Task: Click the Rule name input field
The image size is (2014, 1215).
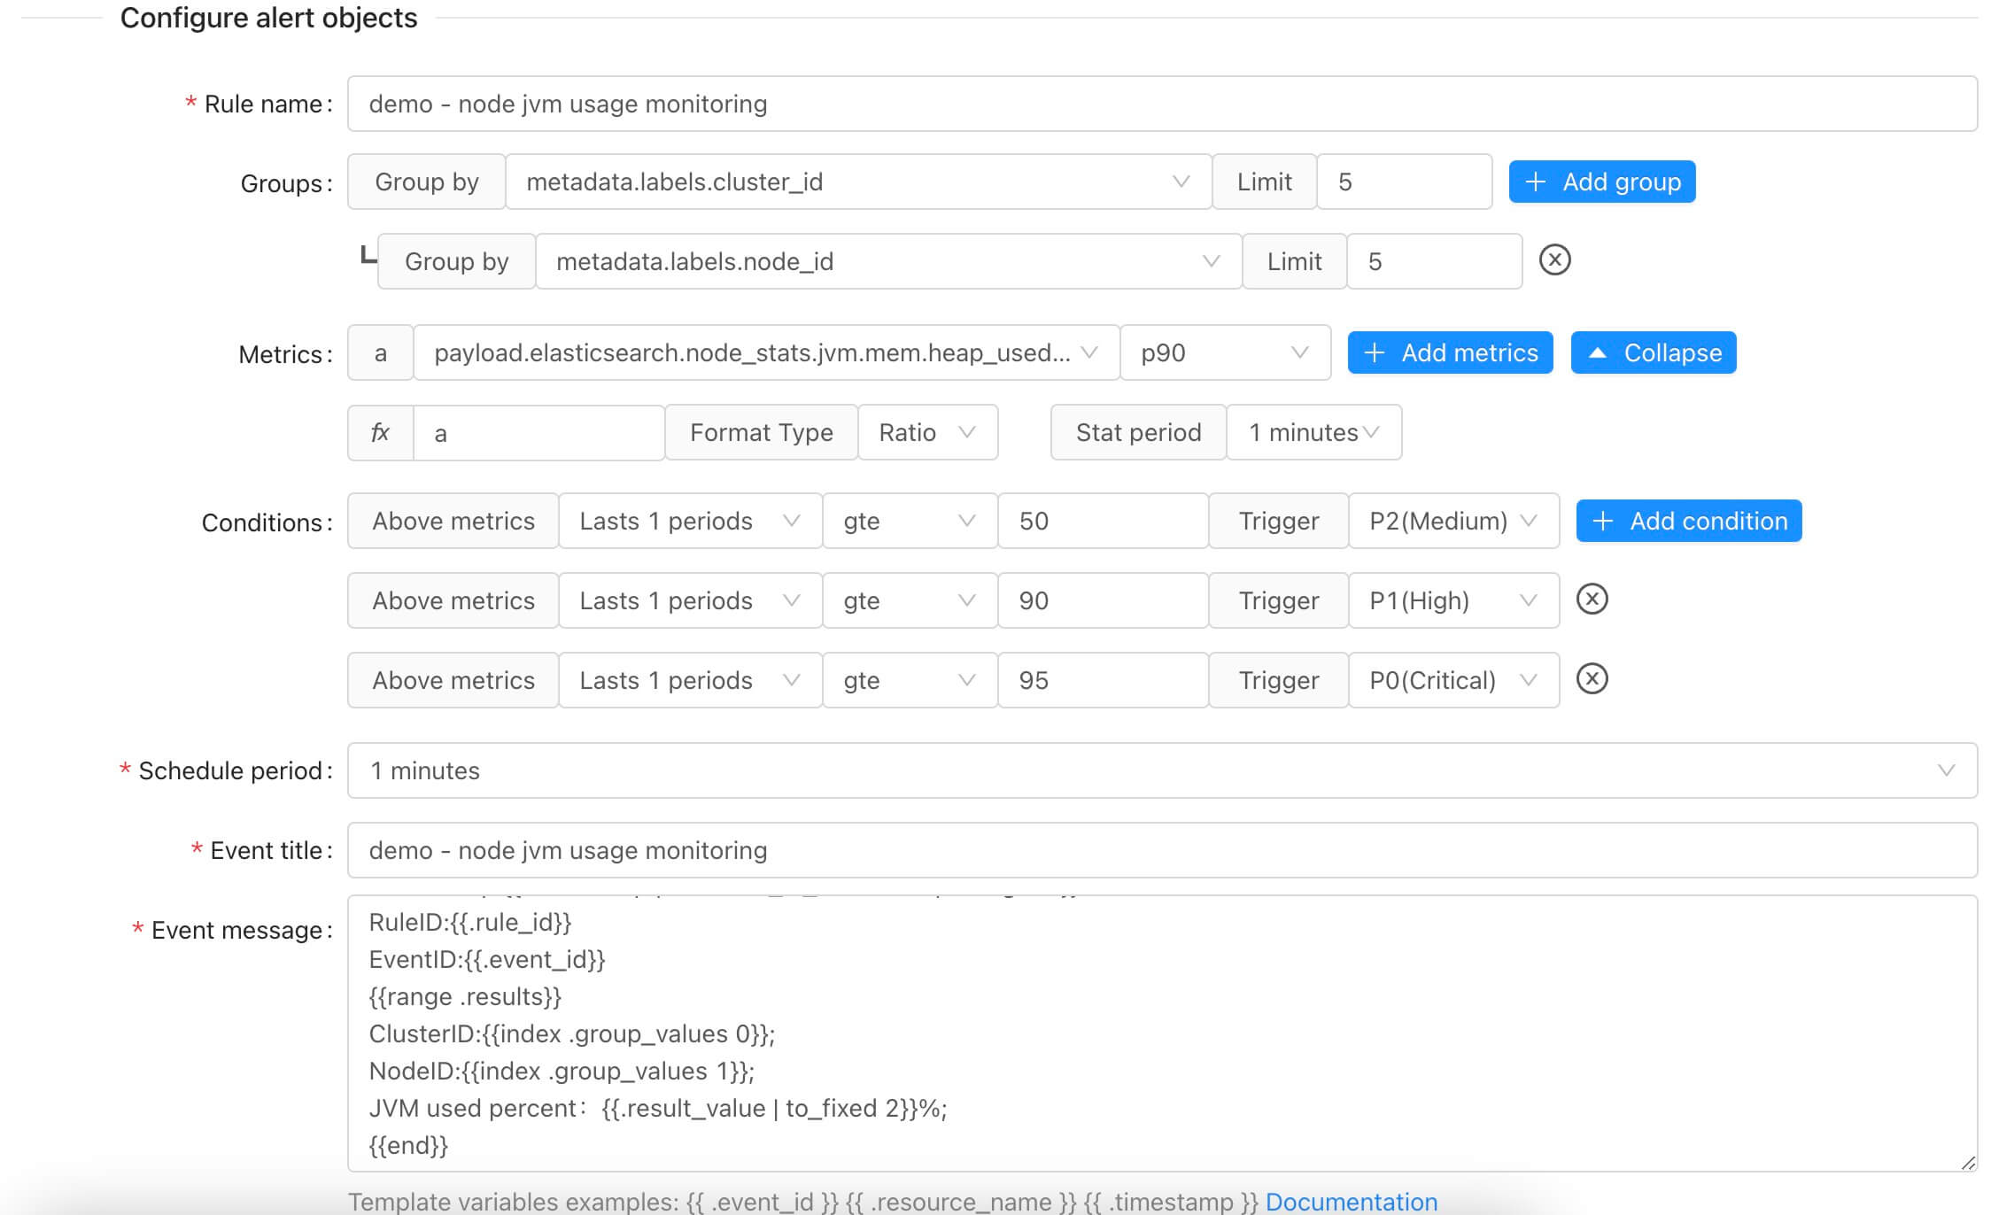Action: (x=1161, y=104)
